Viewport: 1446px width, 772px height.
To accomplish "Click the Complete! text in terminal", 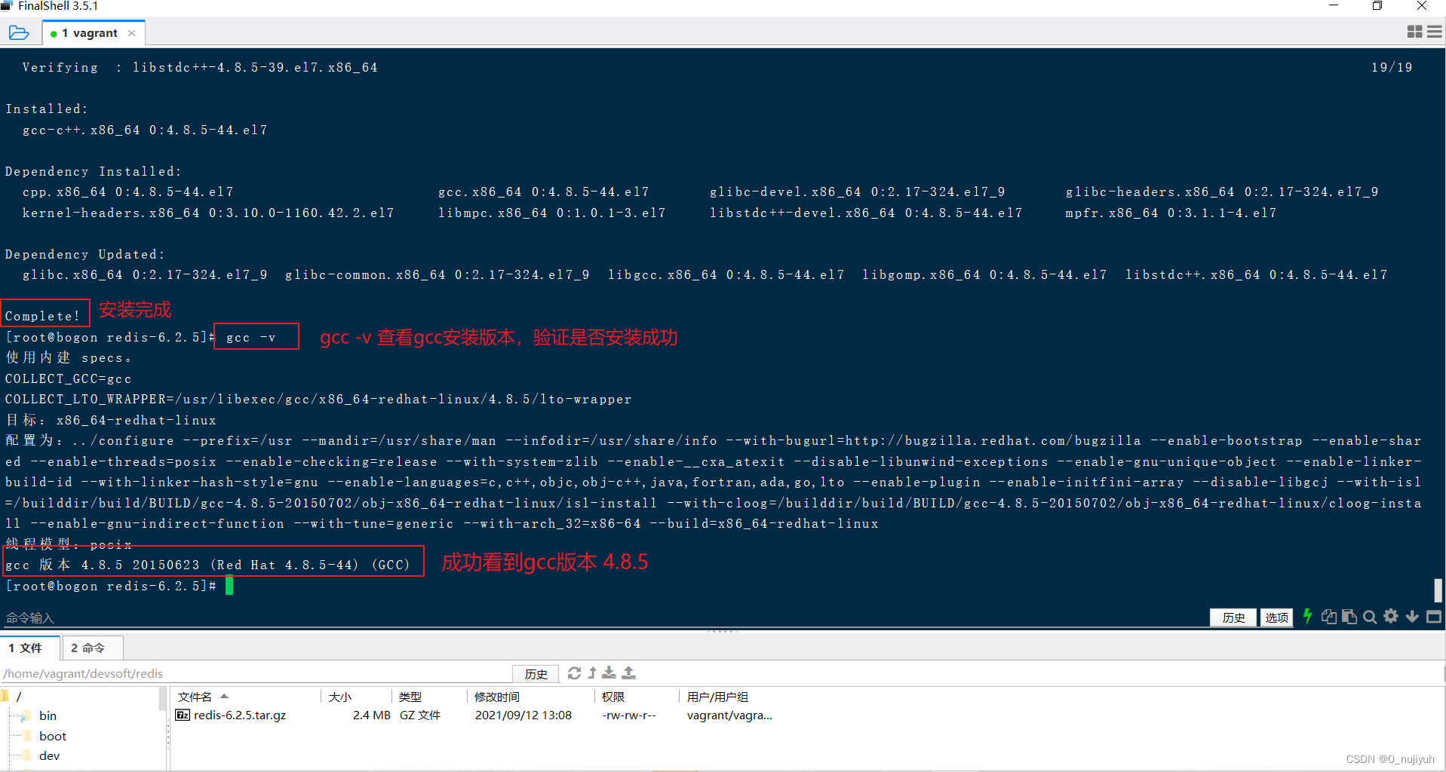I will click(43, 316).
